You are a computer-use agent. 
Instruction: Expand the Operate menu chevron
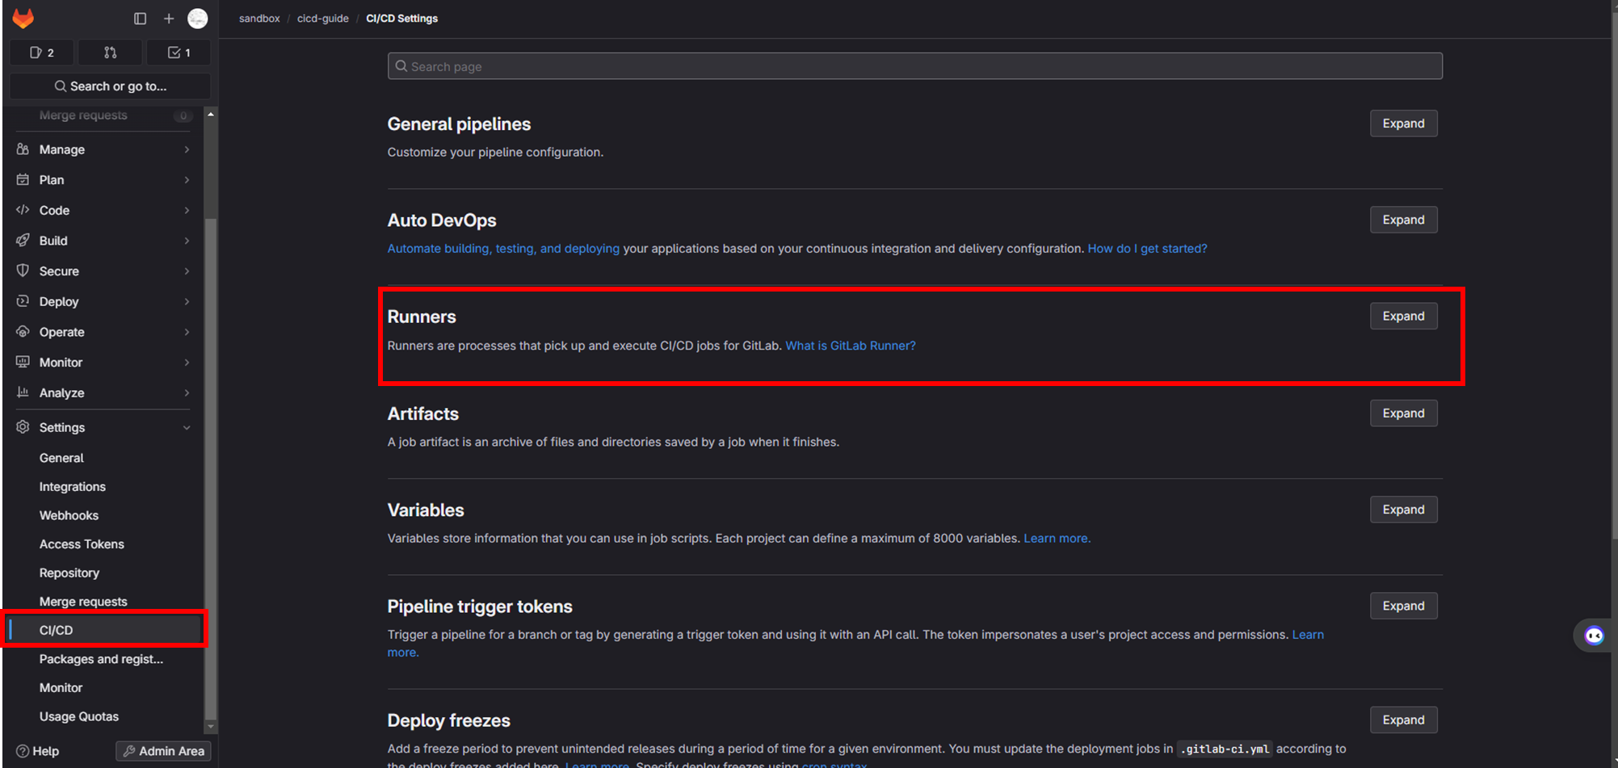187,332
